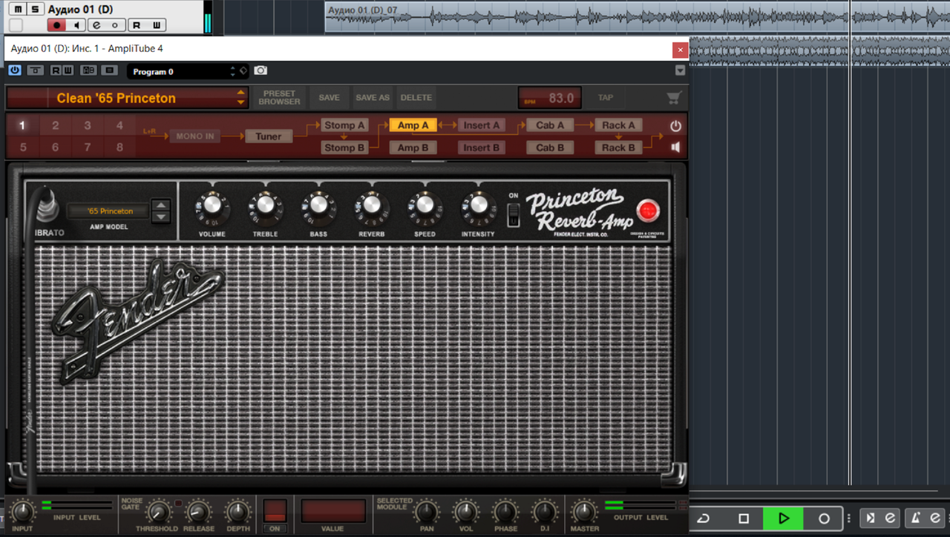950x537 pixels.
Task: Adjust the amp TREBLE knob
Action: pyautogui.click(x=265, y=205)
